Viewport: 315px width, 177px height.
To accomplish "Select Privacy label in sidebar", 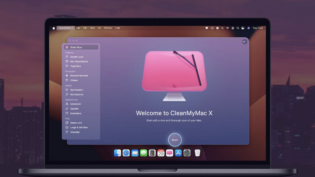I will (x=74, y=80).
